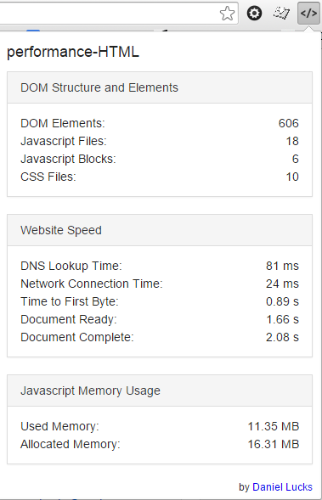
Task: Click the bookmark star icon
Action: point(227,14)
